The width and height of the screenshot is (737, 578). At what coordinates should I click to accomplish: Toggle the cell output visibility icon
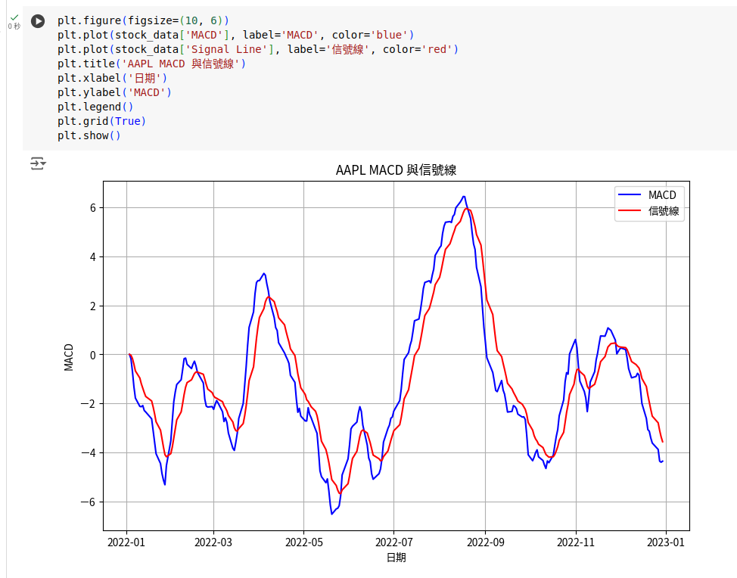[x=38, y=163]
